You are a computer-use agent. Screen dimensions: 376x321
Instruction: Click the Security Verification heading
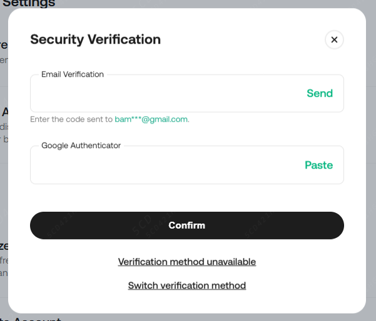tap(96, 39)
